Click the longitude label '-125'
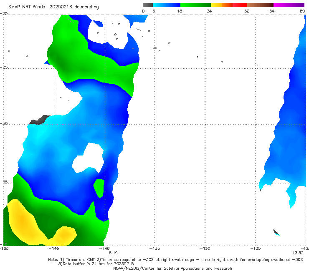The image size is (309, 271). click(256, 248)
